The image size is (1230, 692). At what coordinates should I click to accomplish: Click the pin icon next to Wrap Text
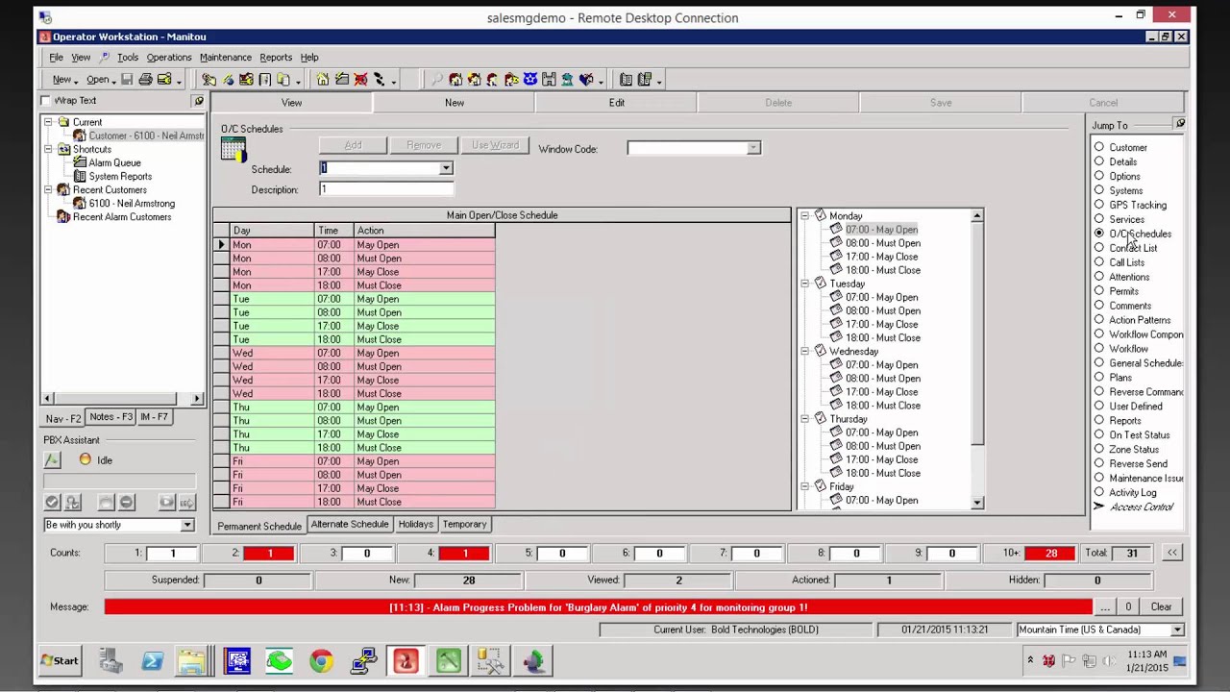pos(199,101)
